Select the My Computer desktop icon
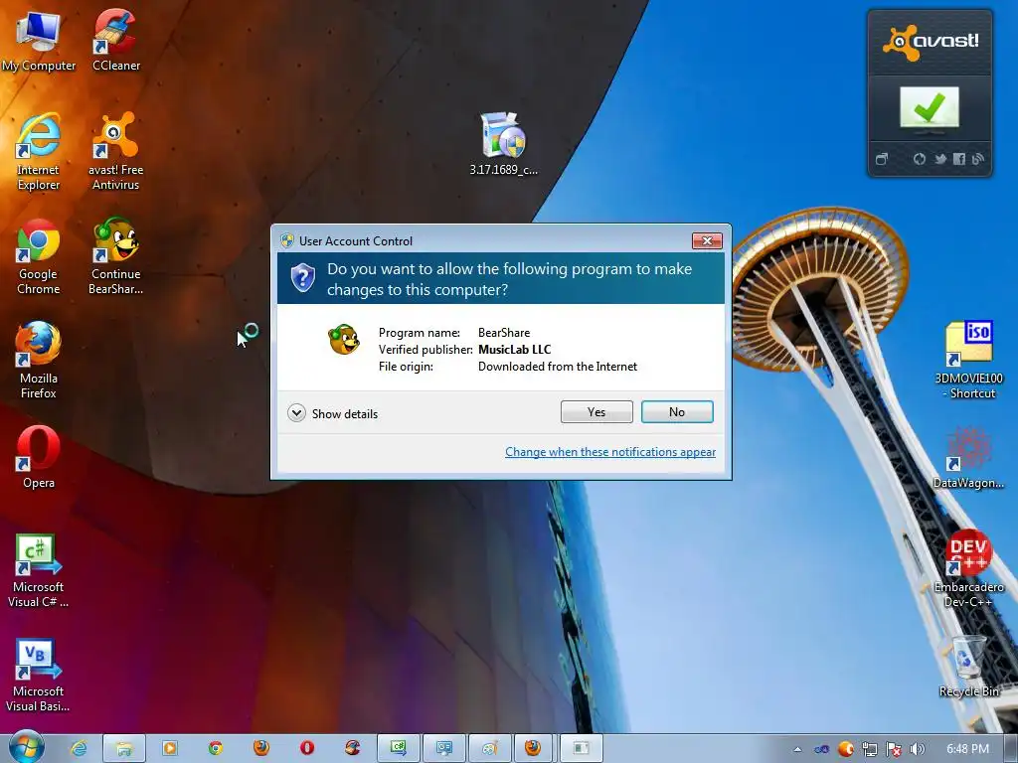The image size is (1018, 763). click(39, 40)
